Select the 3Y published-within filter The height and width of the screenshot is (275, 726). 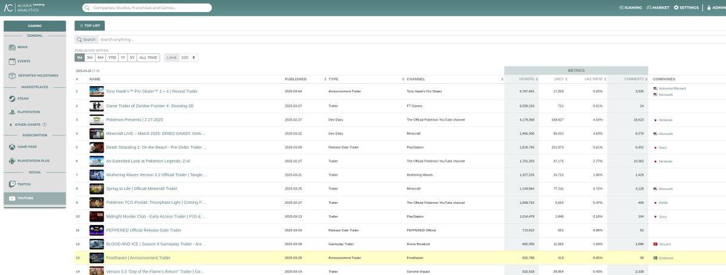[132, 58]
